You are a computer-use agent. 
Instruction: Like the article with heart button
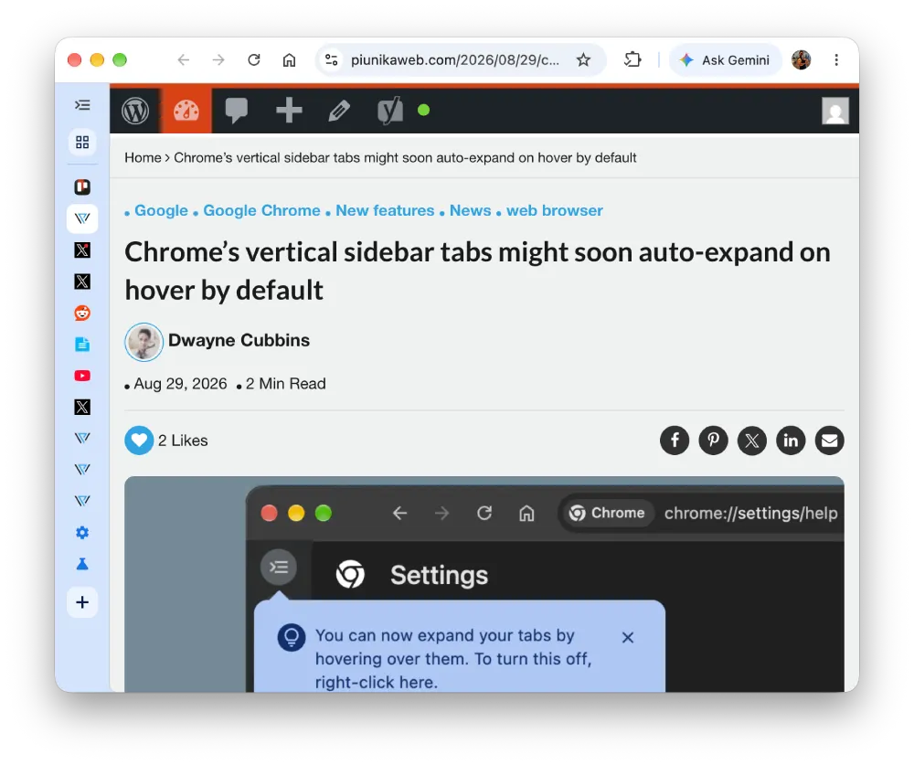139,441
